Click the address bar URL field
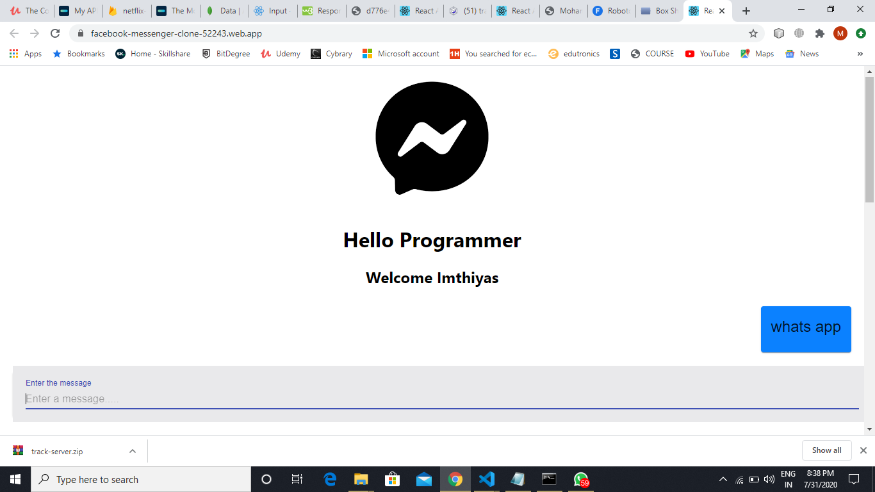The height and width of the screenshot is (492, 875). [410, 33]
